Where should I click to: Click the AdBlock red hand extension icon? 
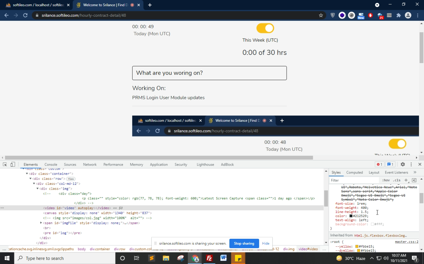click(371, 15)
